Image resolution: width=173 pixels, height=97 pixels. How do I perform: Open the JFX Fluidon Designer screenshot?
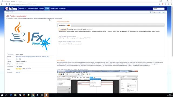pyautogui.click(x=97, y=82)
